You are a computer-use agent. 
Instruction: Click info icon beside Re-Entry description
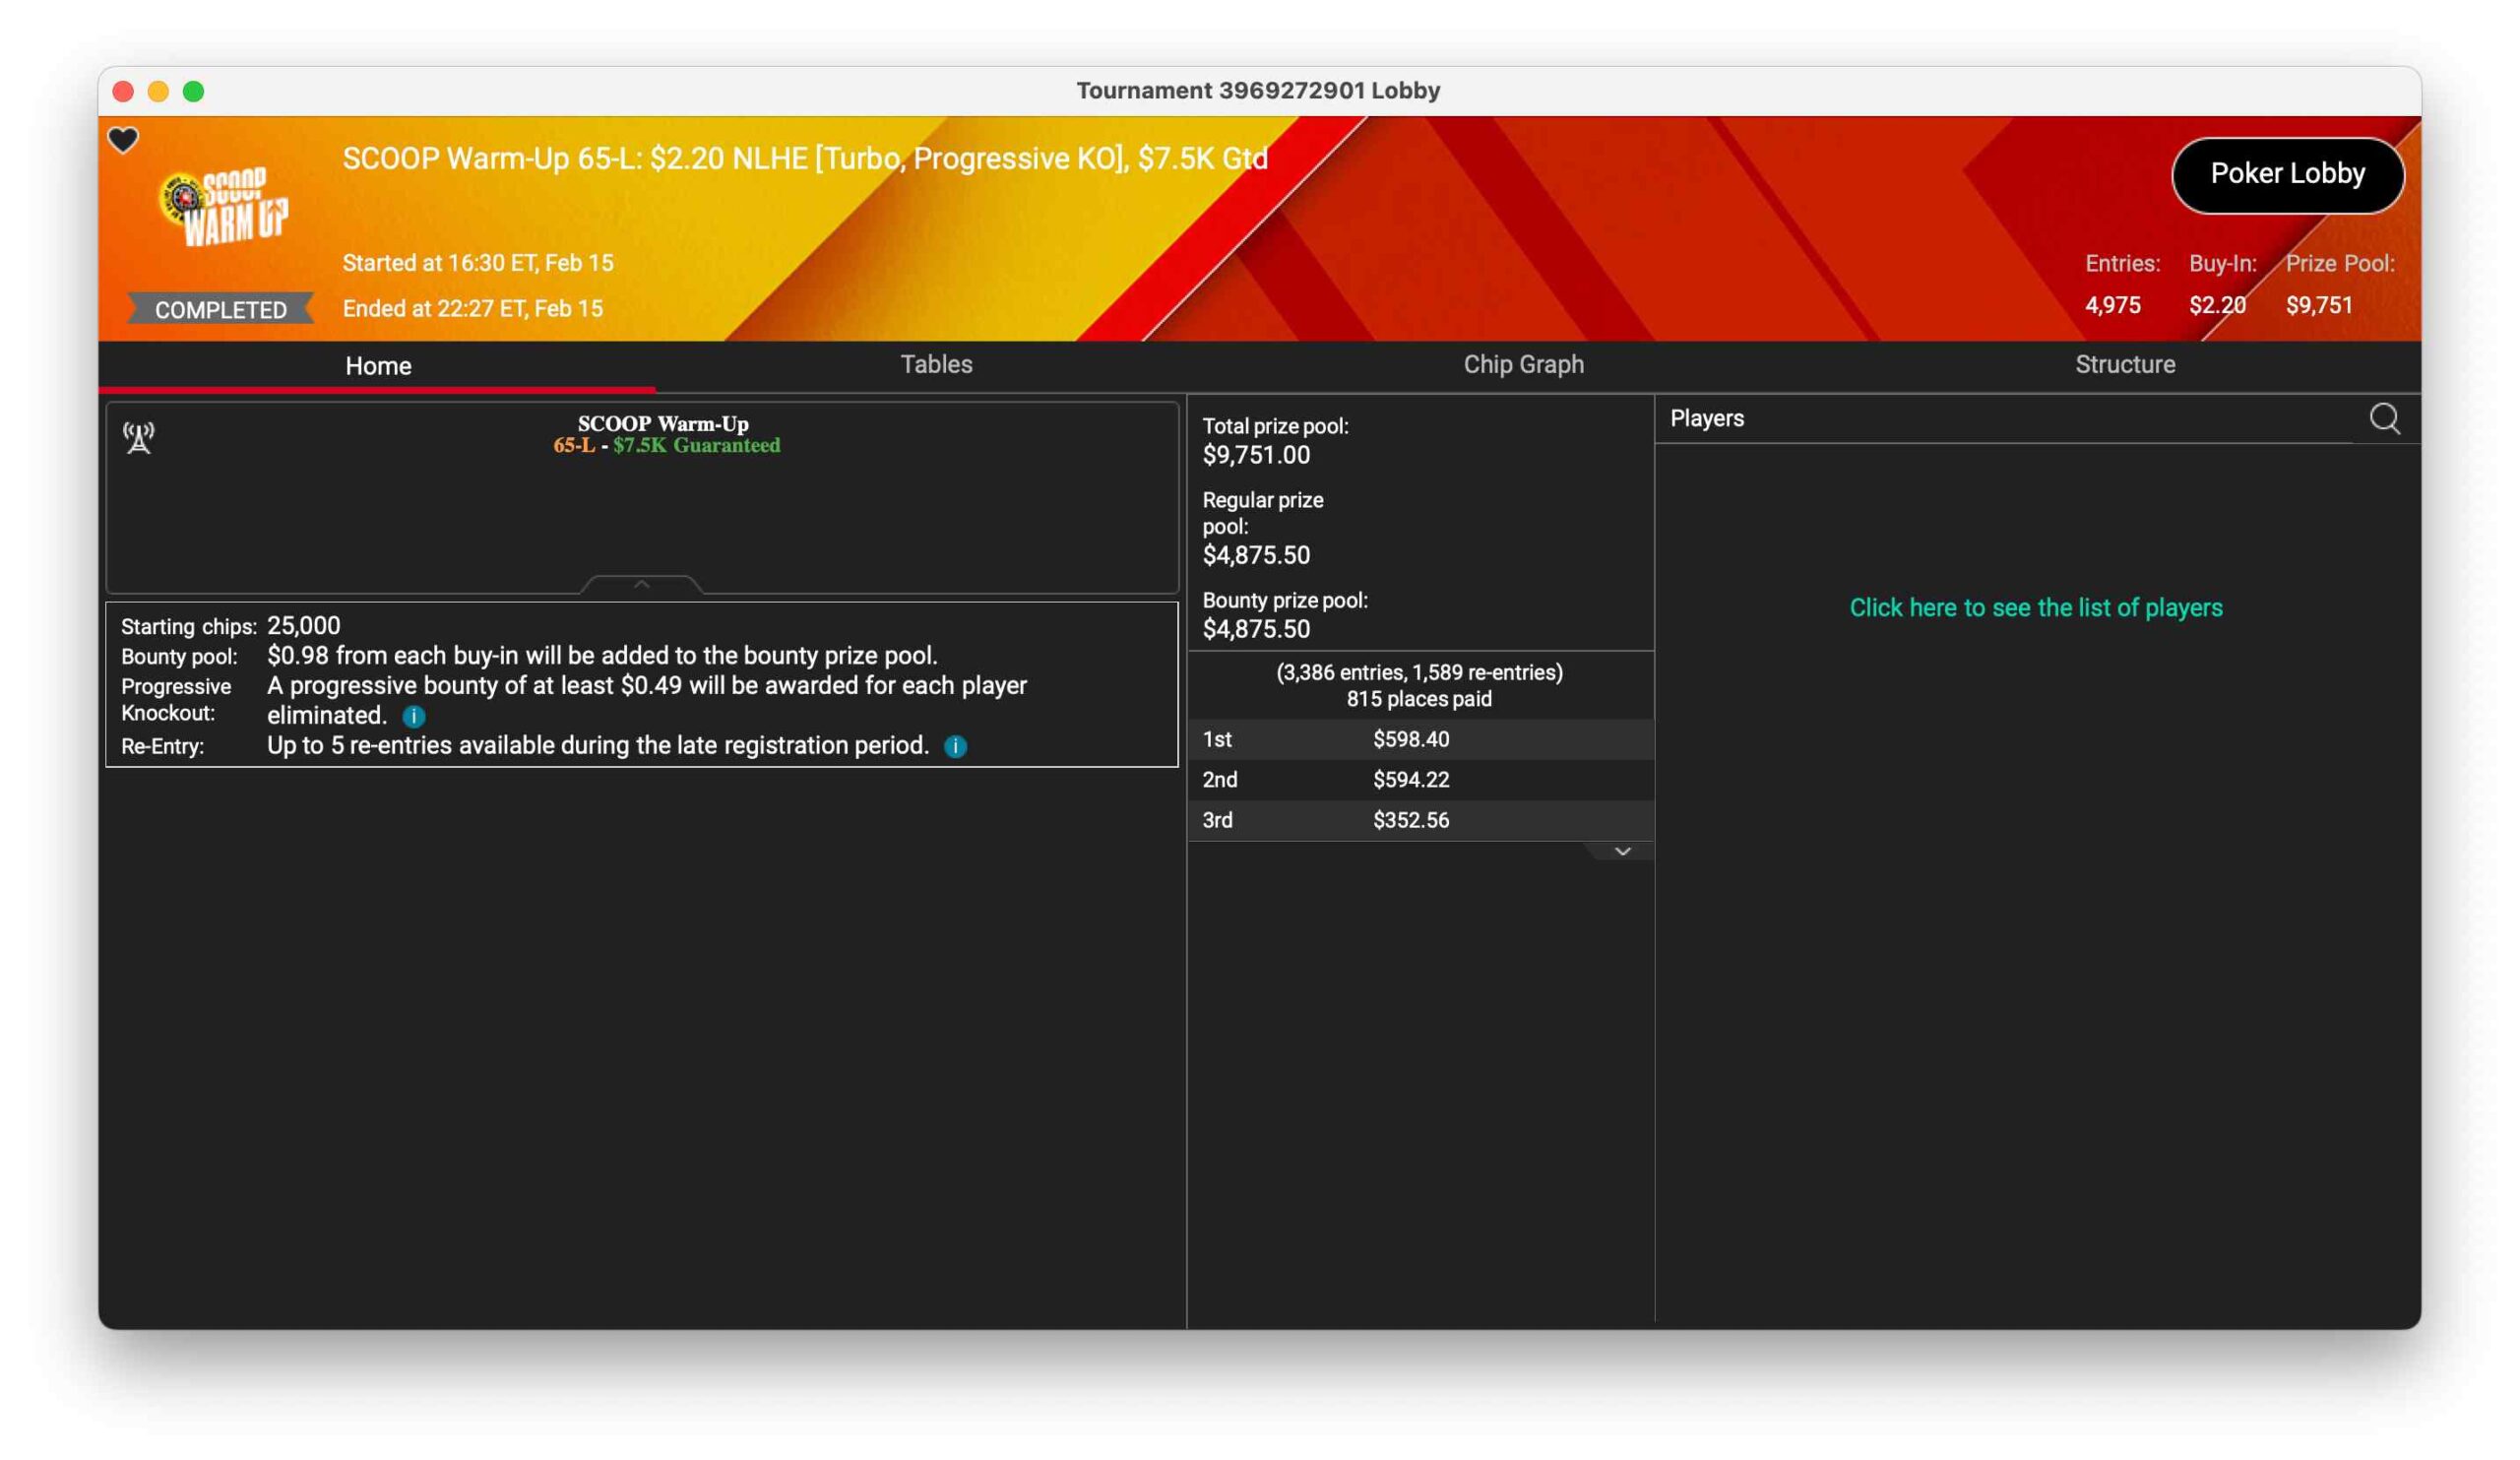point(955,746)
